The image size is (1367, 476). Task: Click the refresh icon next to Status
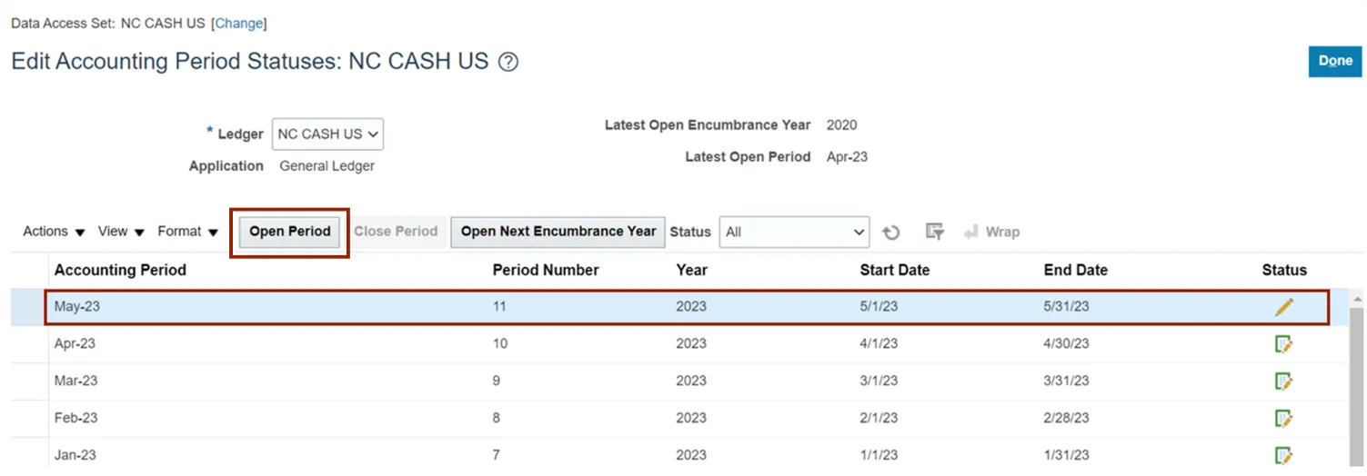pyautogui.click(x=891, y=233)
